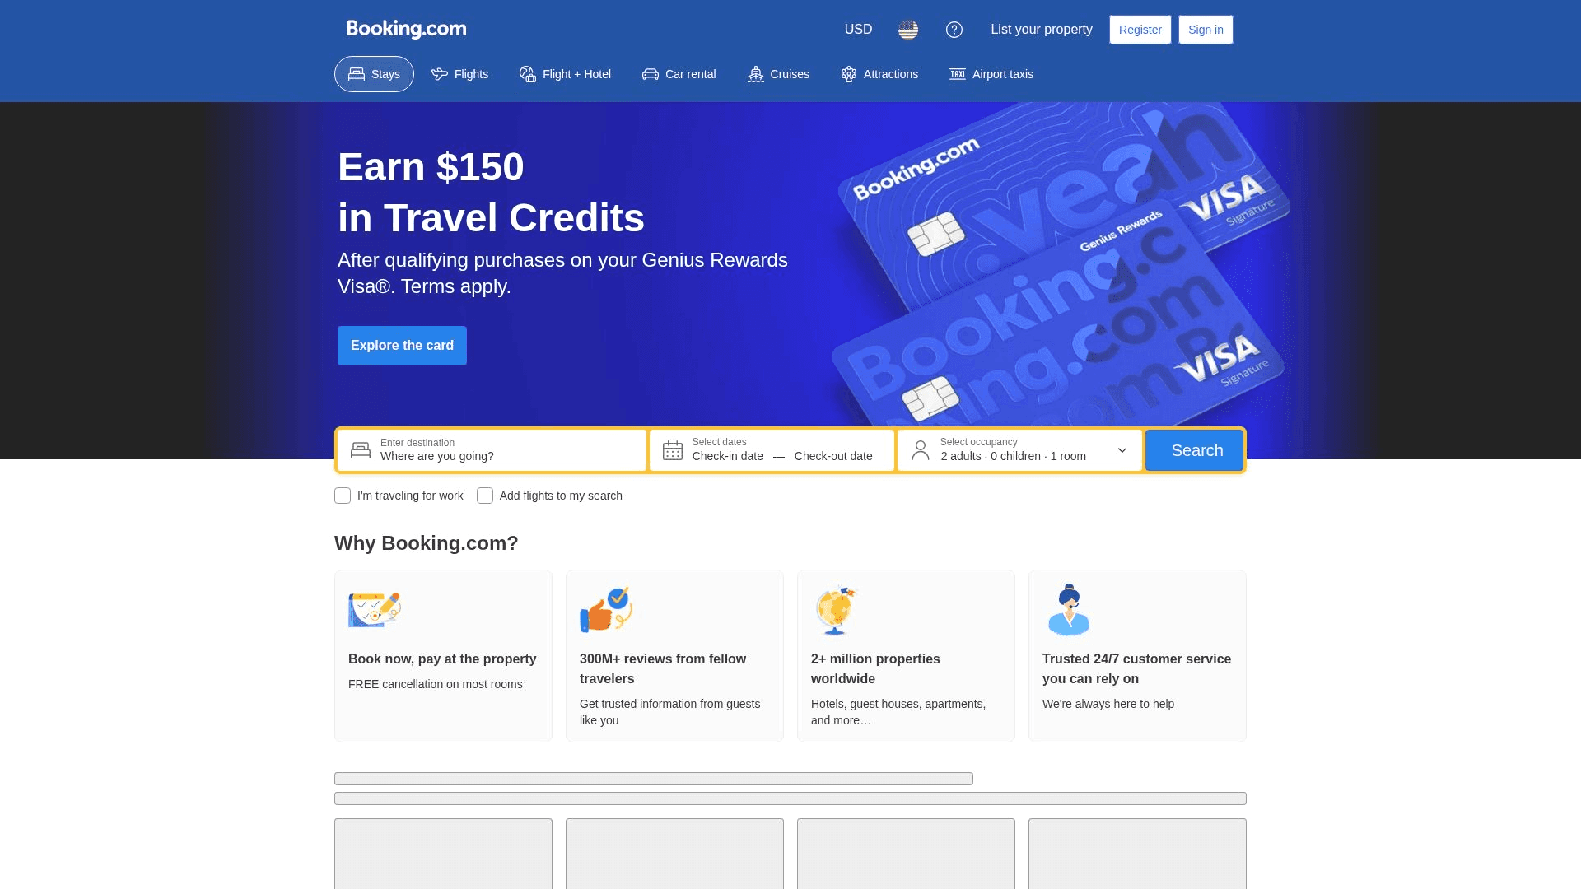The image size is (1581, 889).
Task: Go to the Car rental tab
Action: (x=679, y=74)
